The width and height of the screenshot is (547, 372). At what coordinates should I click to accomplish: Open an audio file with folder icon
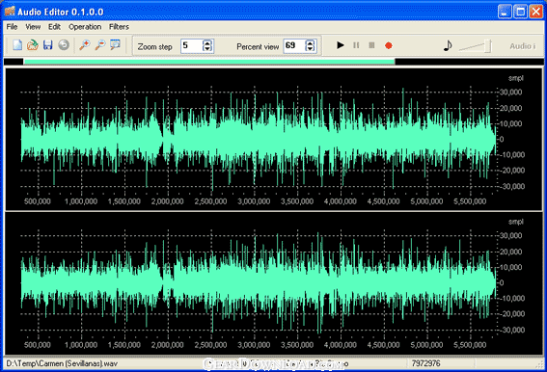pyautogui.click(x=33, y=45)
